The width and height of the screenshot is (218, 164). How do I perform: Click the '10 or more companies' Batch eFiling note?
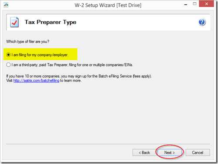(x=79, y=76)
